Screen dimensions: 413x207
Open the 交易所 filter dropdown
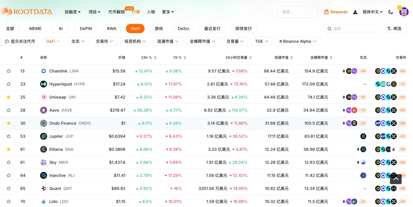point(105,41)
